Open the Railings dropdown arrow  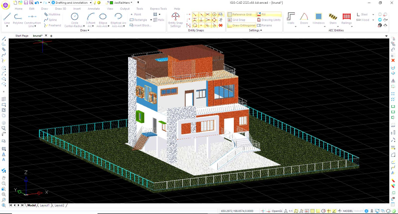pos(352,26)
